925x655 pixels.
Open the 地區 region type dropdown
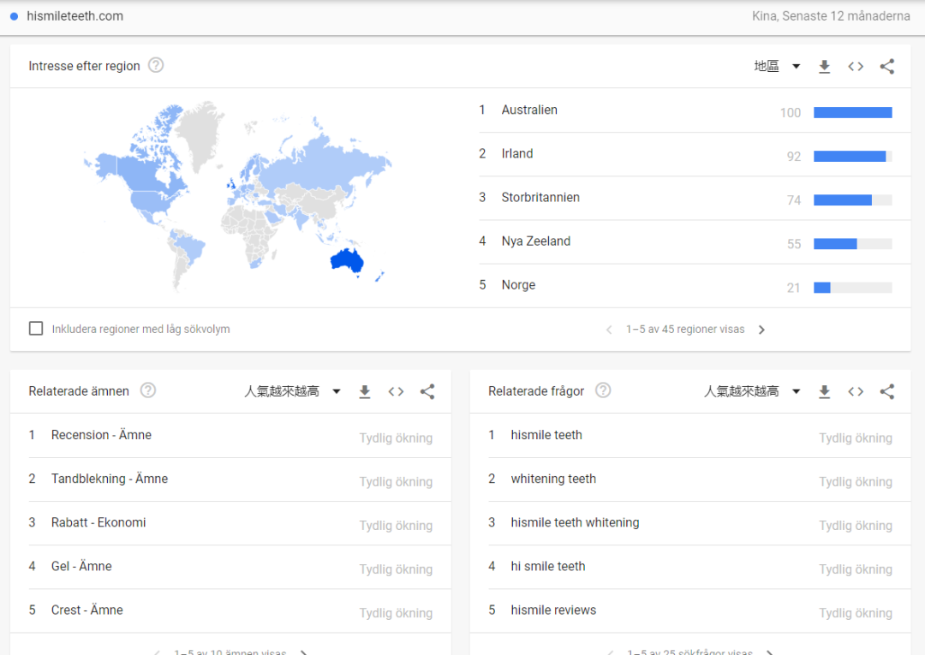[777, 66]
